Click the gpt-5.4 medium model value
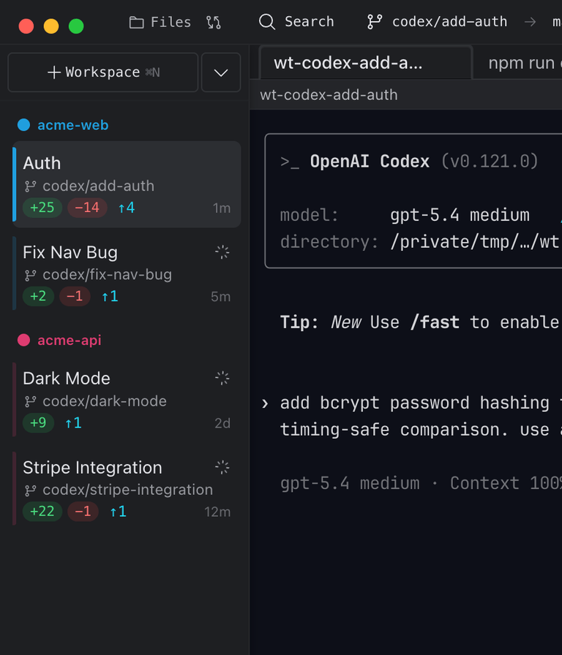562x655 pixels. pyautogui.click(x=460, y=215)
